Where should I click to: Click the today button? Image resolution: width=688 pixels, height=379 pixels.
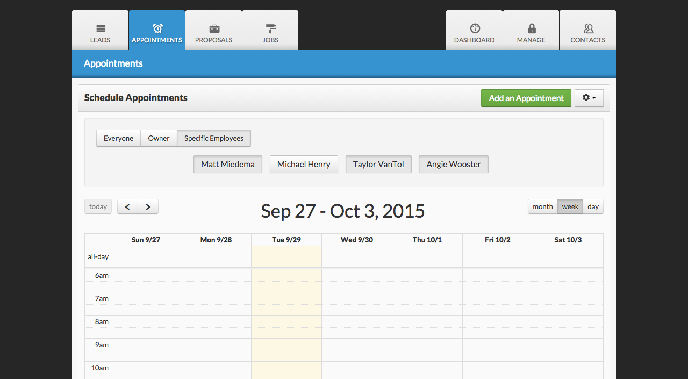click(x=98, y=206)
